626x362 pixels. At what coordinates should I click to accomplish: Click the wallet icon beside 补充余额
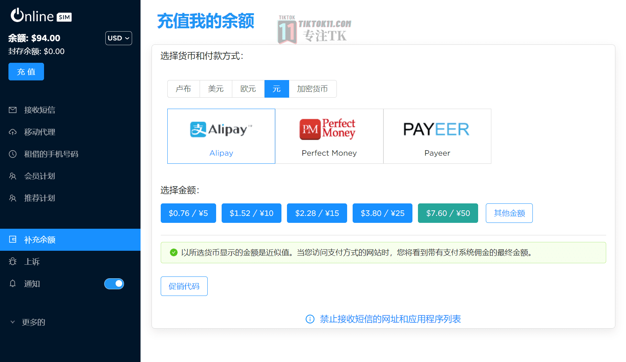13,239
